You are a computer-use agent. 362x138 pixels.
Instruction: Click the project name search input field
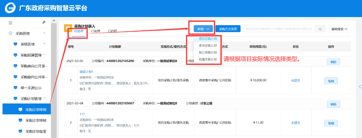278,29
